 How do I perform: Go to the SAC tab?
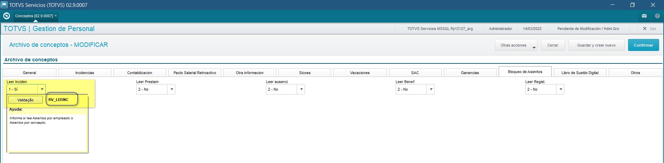coord(415,73)
